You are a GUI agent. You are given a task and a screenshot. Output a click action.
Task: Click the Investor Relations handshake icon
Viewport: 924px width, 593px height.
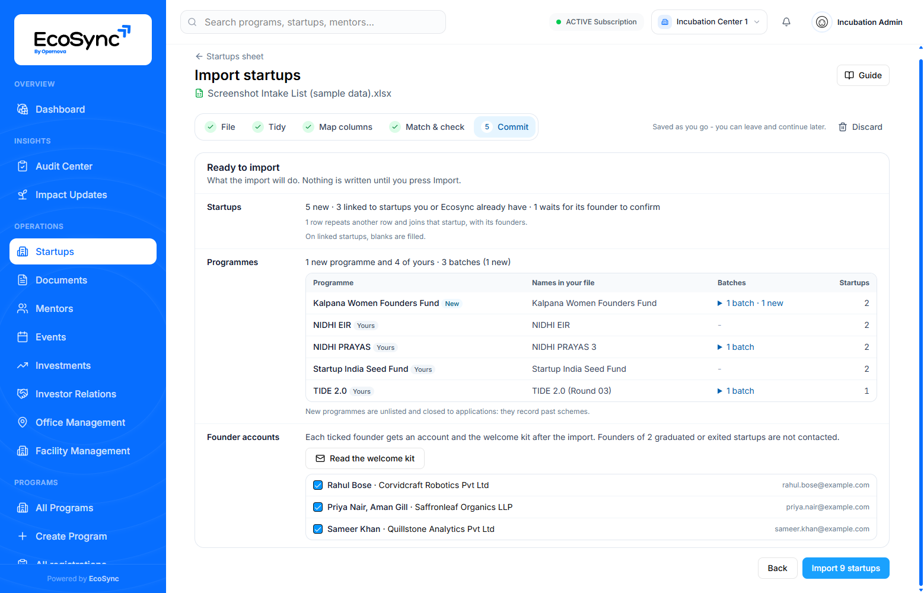pyautogui.click(x=23, y=394)
